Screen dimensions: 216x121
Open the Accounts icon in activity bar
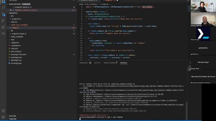click(3, 111)
